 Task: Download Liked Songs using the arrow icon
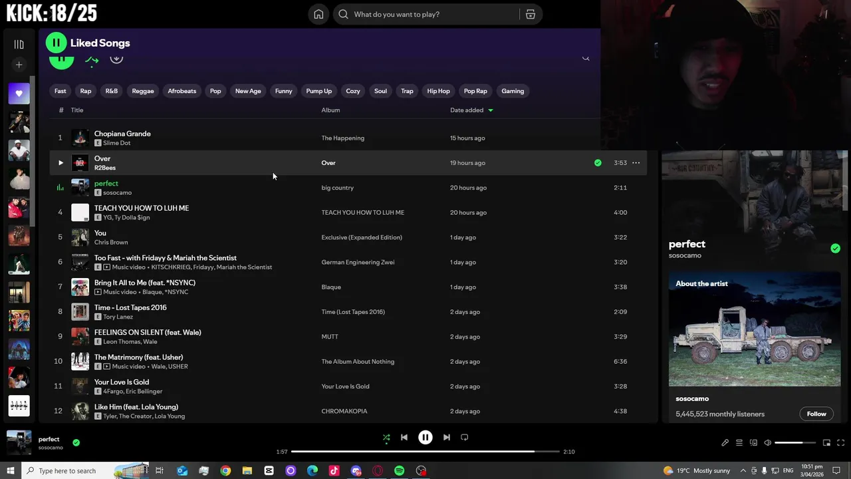coord(116,59)
